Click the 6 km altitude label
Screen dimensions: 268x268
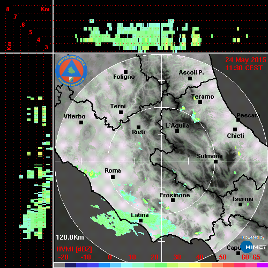(23, 25)
